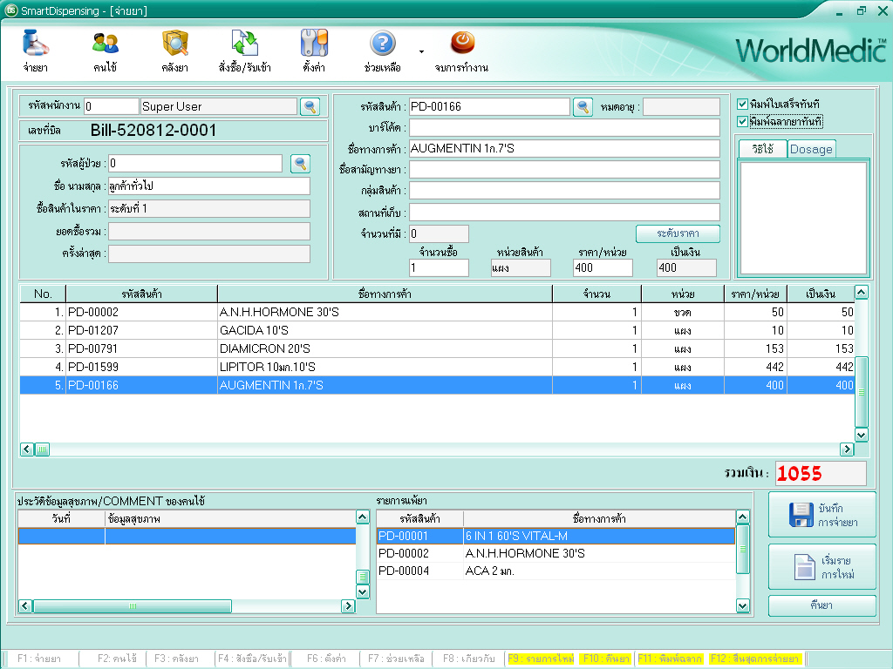This screenshot has width=893, height=669.
Task: Click the บันทึกการจ่ายยา save button
Action: (821, 515)
